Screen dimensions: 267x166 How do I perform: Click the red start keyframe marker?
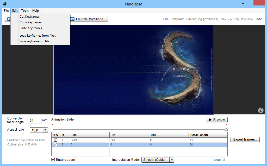53,125
